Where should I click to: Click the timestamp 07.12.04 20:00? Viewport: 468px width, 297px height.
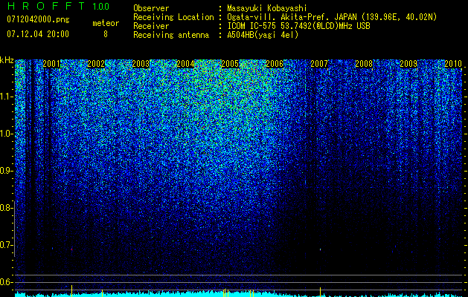tap(38, 34)
